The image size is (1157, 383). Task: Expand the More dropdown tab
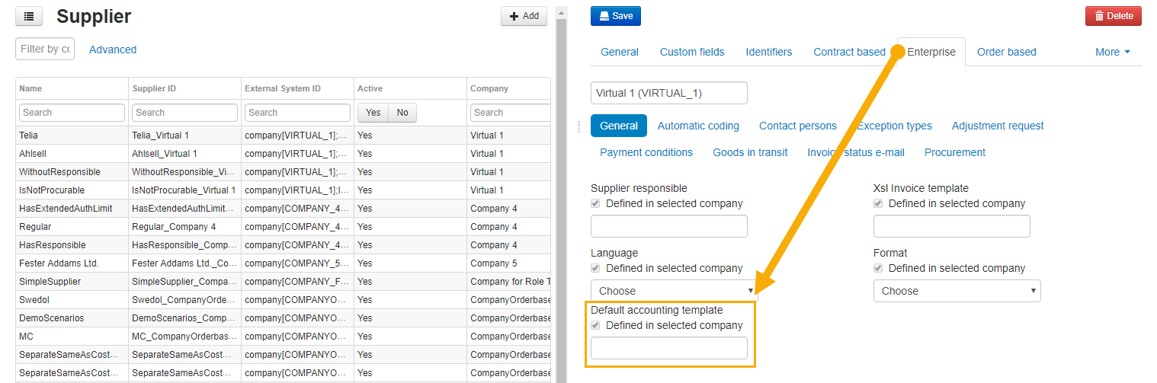(1113, 52)
